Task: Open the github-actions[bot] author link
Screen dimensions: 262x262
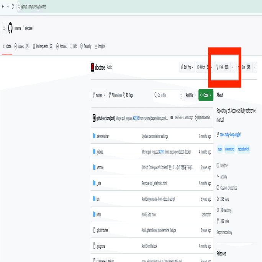Action: (106, 118)
